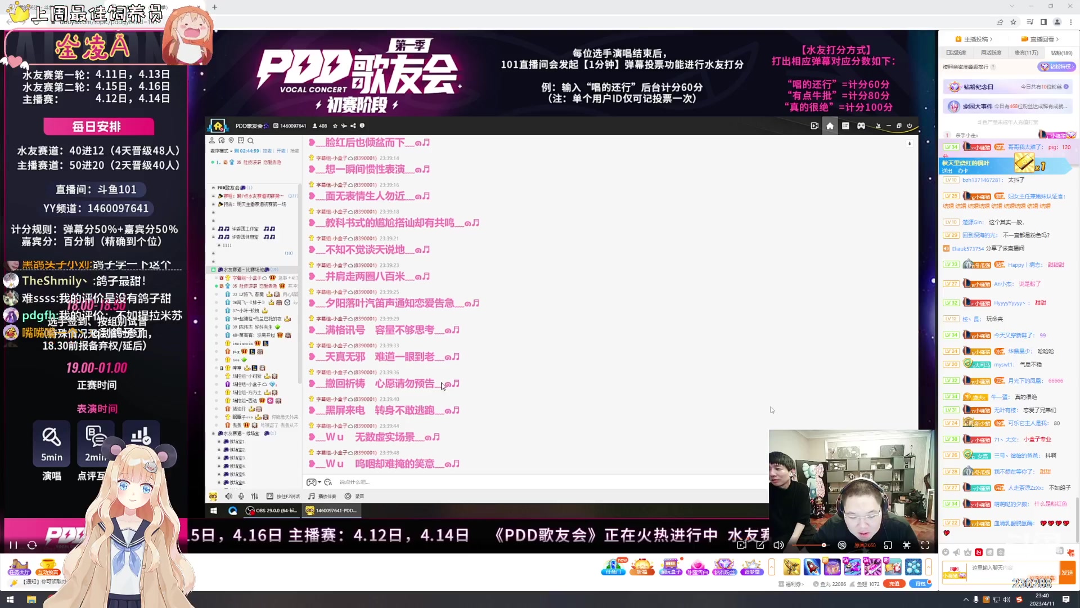The width and height of the screenshot is (1080, 608).
Task: Open Windows Start menu
Action: (x=10, y=600)
